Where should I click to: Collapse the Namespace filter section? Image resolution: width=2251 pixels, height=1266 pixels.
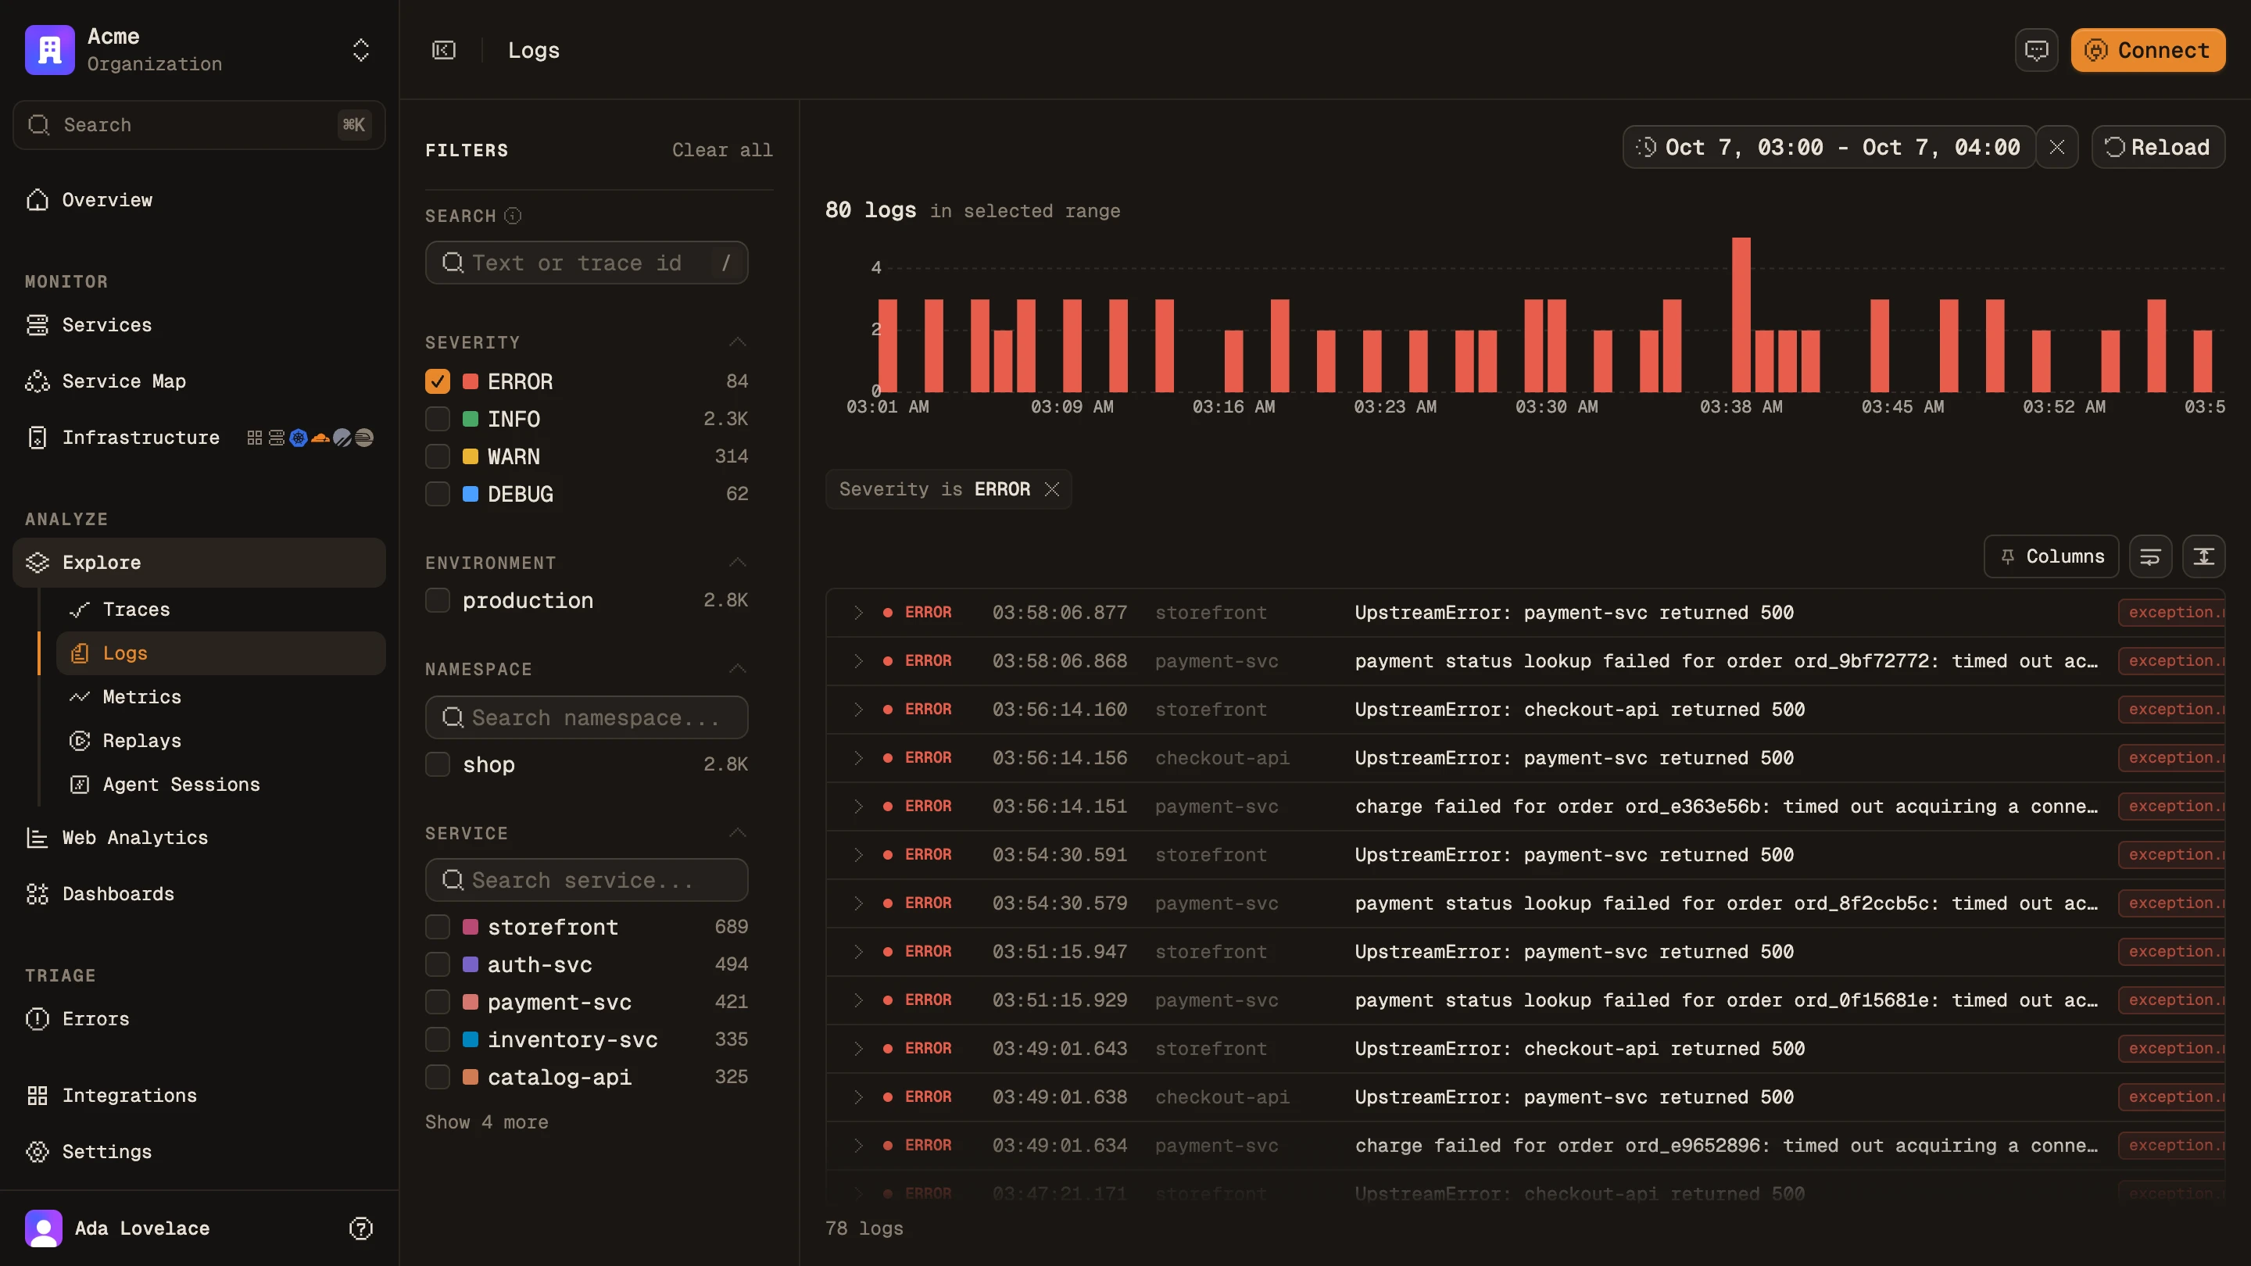pyautogui.click(x=738, y=669)
